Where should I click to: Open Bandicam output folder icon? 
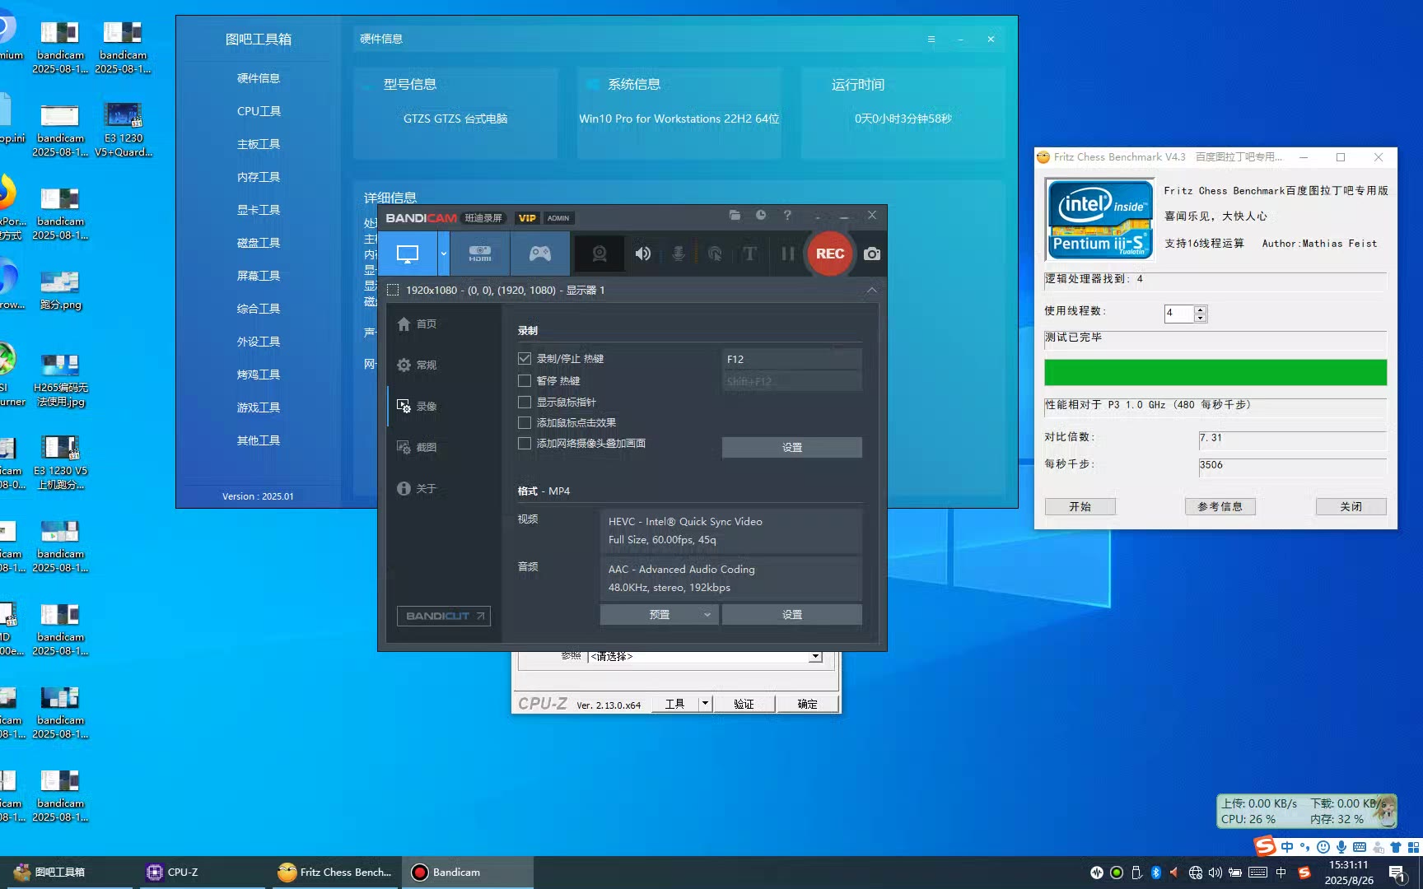tap(735, 216)
